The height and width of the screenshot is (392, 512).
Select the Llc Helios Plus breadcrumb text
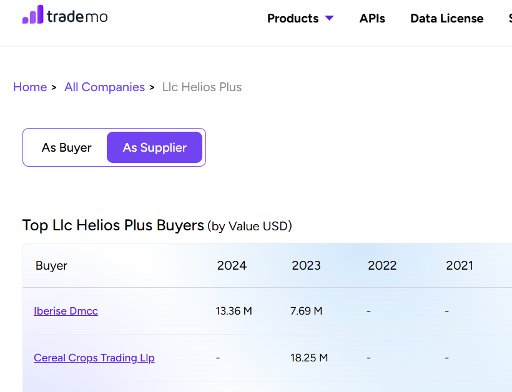tap(202, 87)
